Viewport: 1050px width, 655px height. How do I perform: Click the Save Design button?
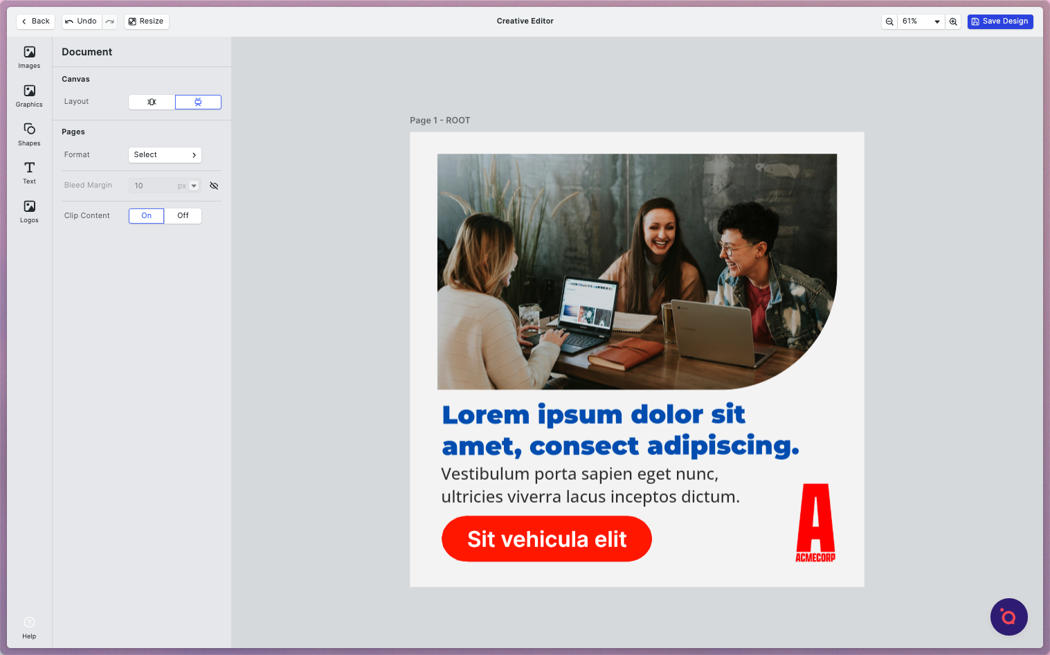(1000, 21)
